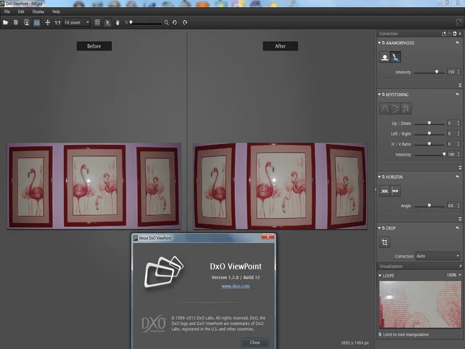Click the reset-all icon in Correction header
The image size is (465, 349).
coord(455,34)
